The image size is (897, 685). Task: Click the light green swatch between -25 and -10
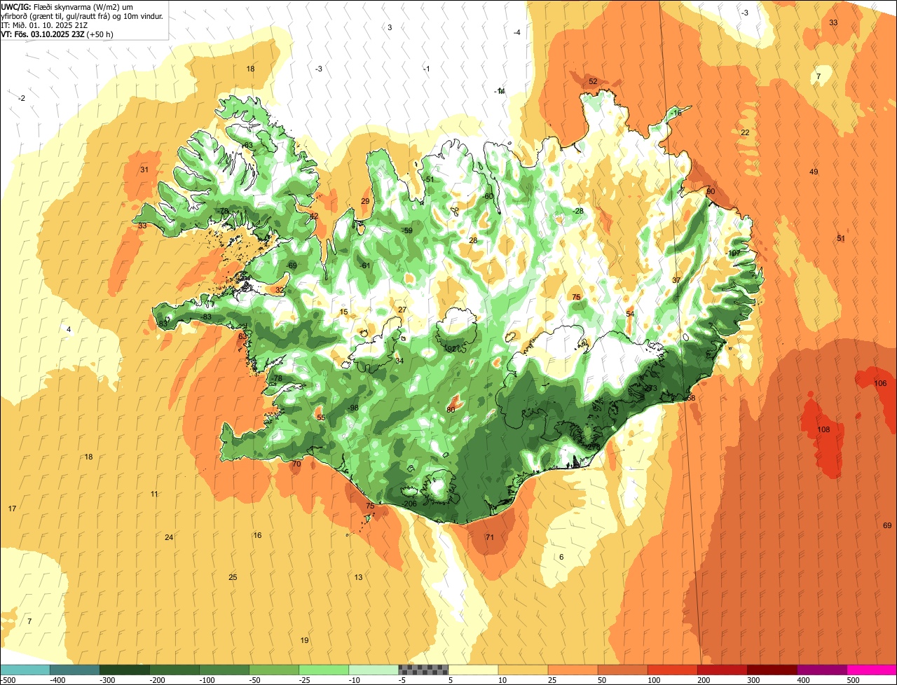pos(324,670)
